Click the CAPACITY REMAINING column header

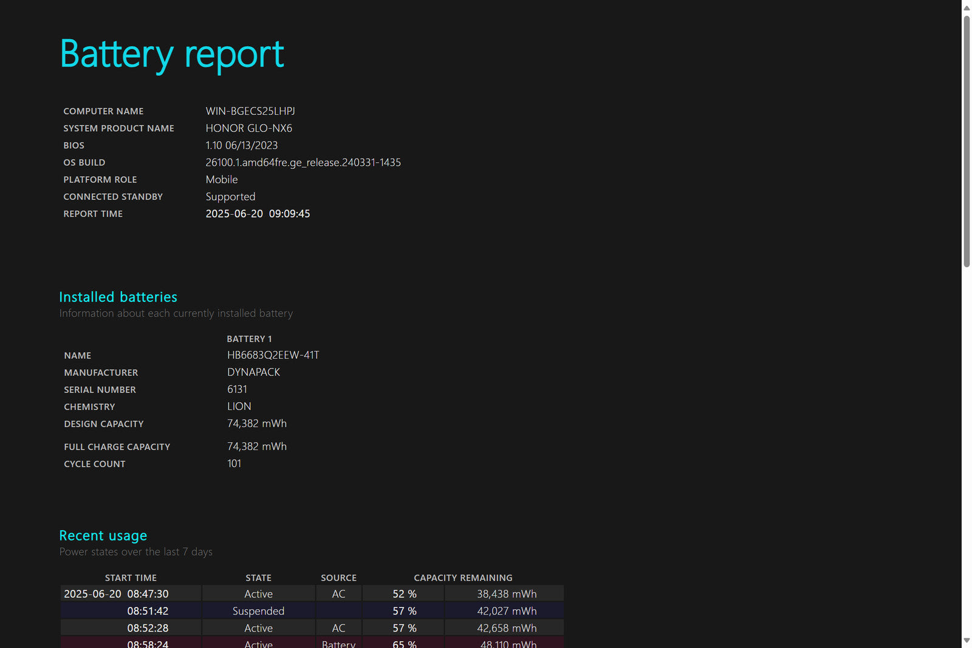click(463, 578)
